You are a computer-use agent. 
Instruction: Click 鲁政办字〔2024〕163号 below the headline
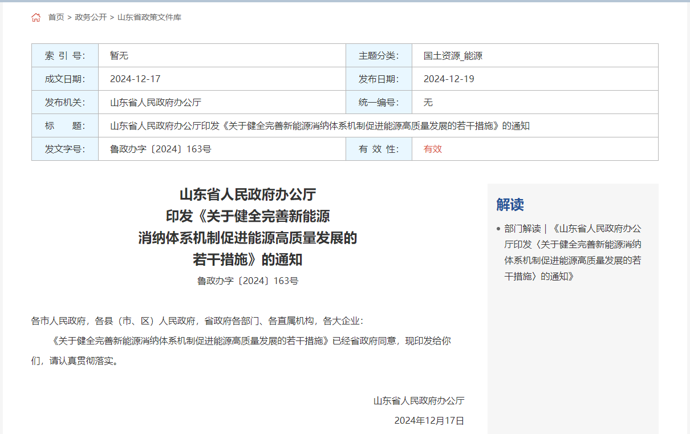click(x=247, y=281)
